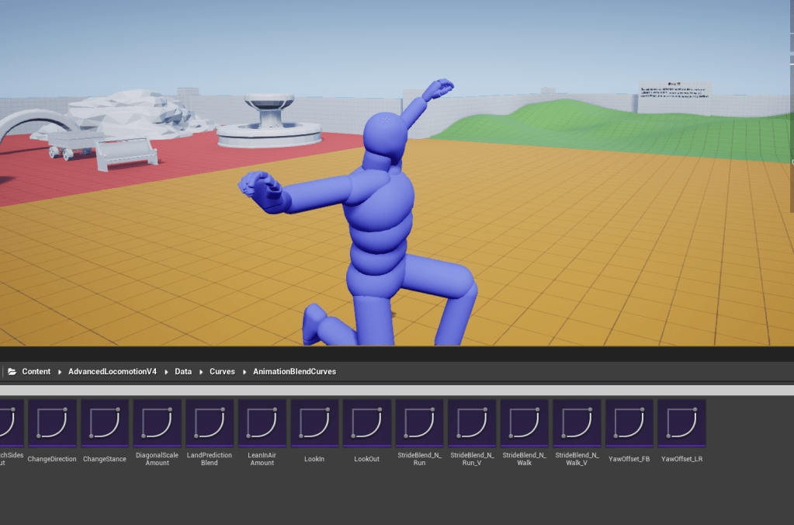Click the StrideBlend_N_Walk_V curve thumbnail

tap(577, 424)
